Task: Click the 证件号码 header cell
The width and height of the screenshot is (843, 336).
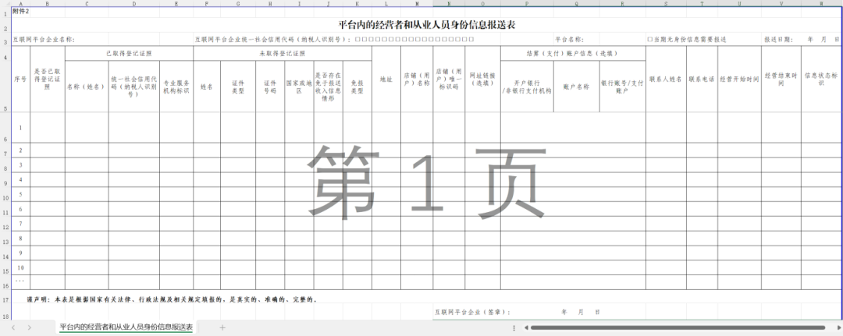Action: coord(270,86)
